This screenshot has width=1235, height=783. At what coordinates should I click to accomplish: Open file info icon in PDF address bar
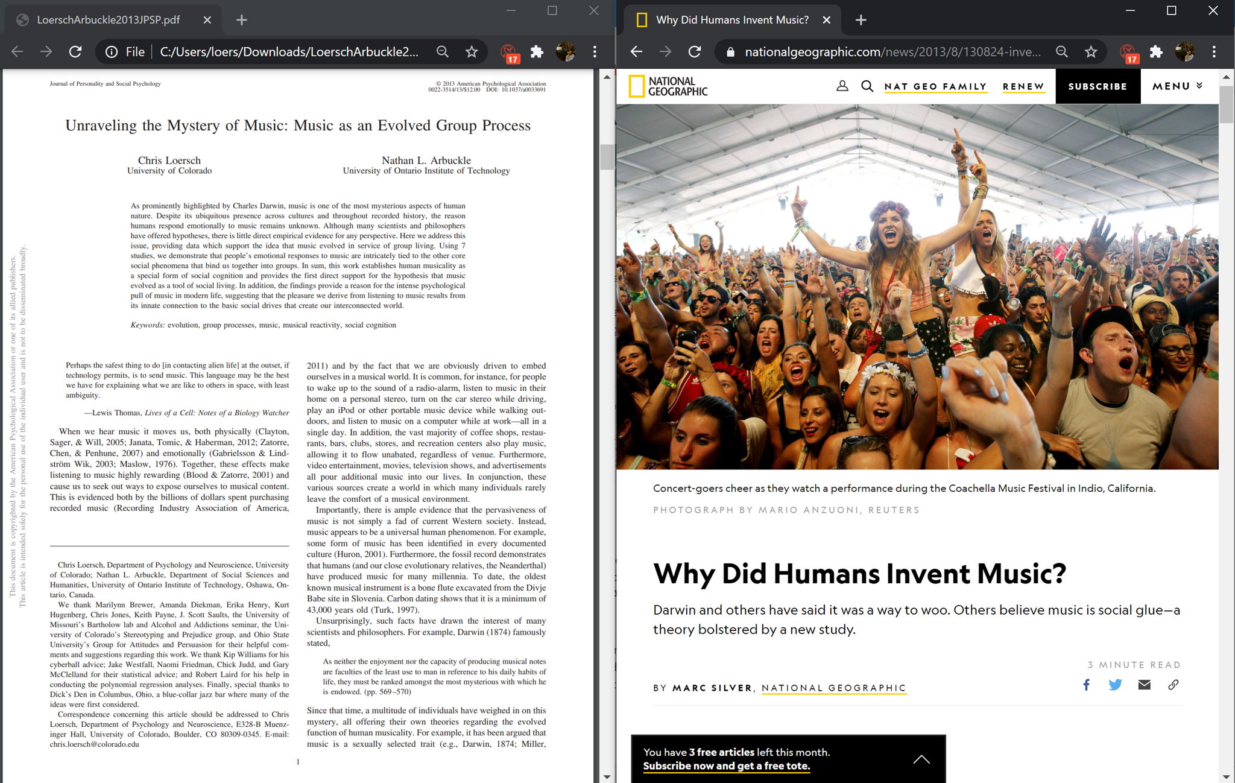coord(112,52)
